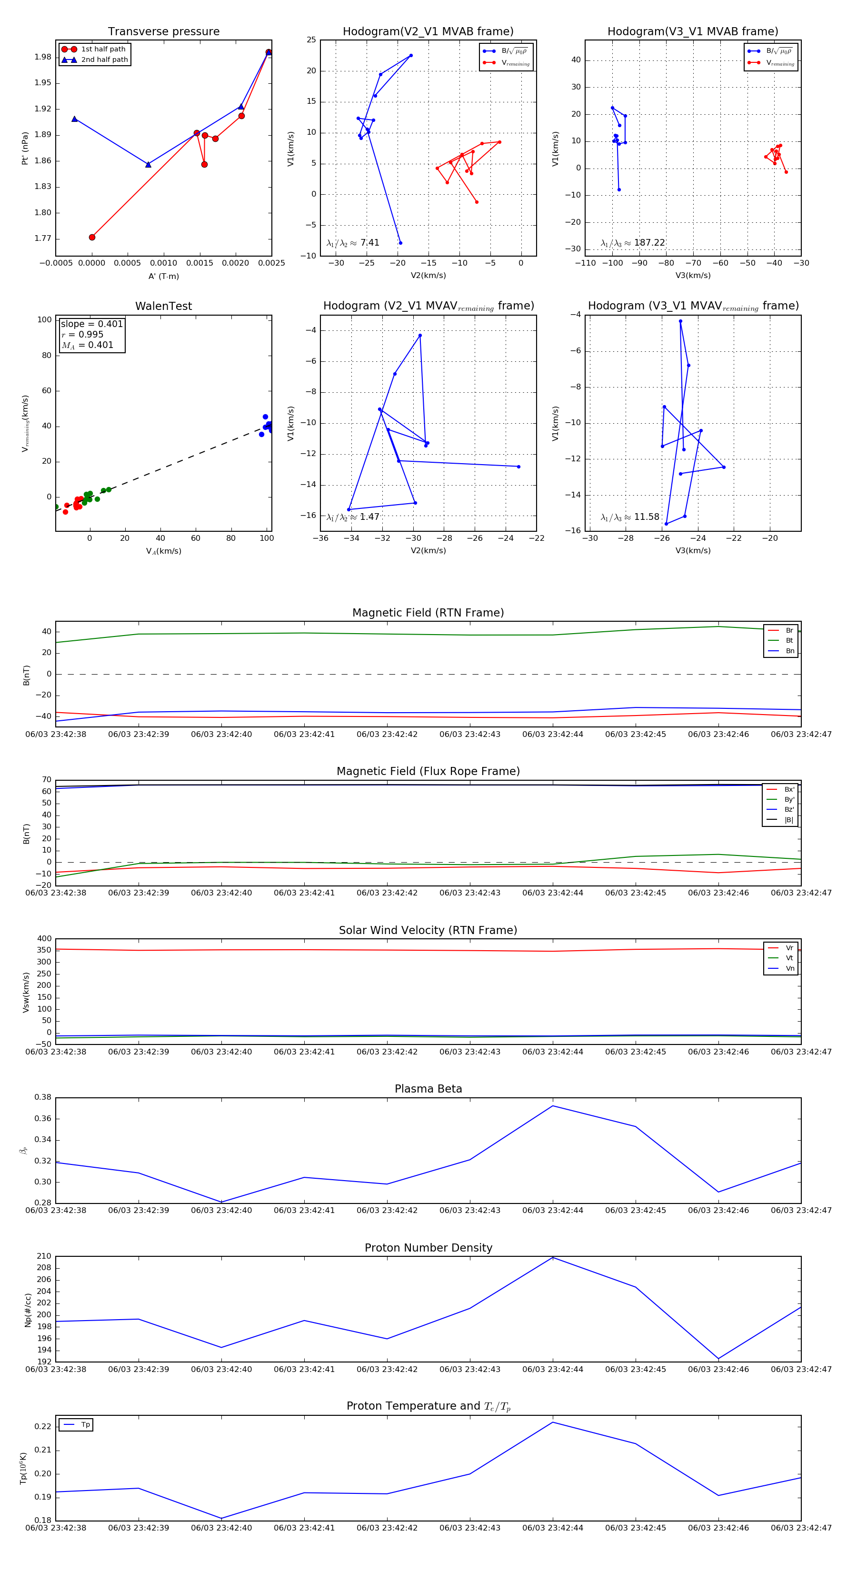Select the Tp legend entry
The image size is (857, 1571).
(x=76, y=1425)
